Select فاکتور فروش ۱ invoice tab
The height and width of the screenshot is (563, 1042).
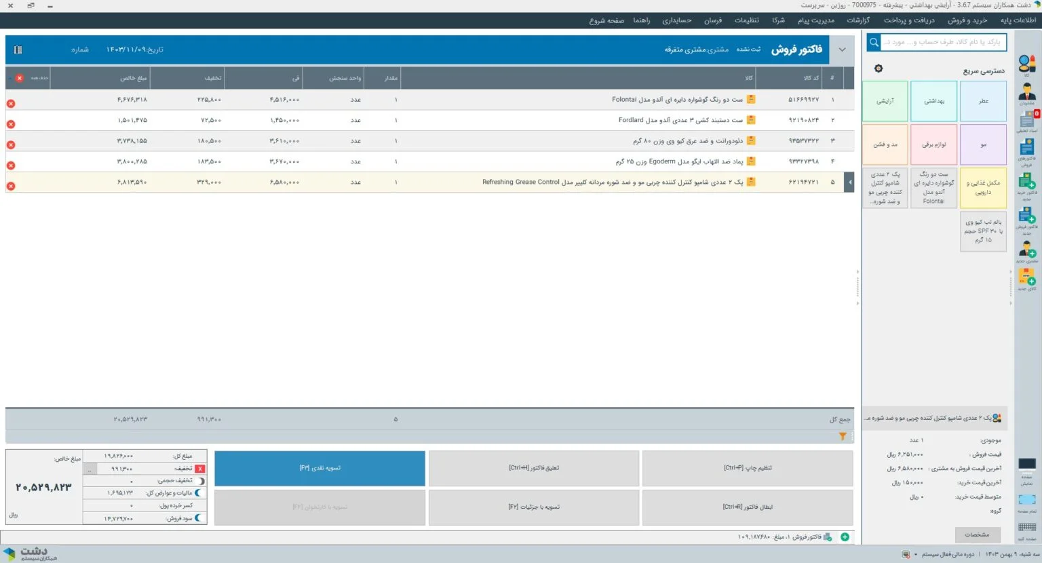click(x=785, y=537)
